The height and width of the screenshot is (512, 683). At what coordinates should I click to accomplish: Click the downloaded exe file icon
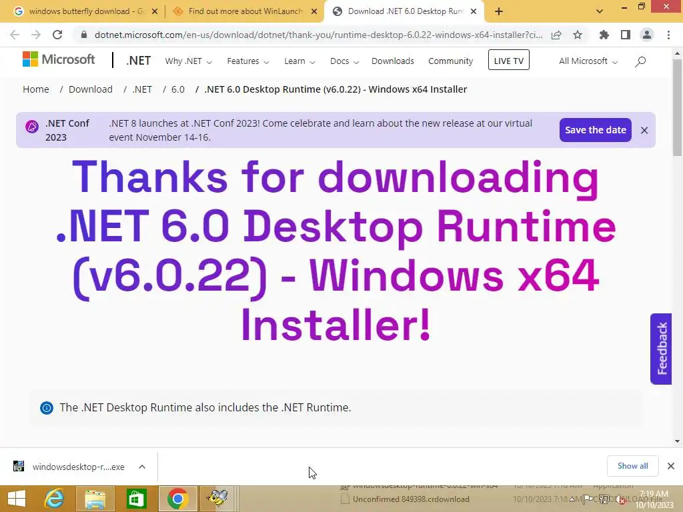(18, 466)
